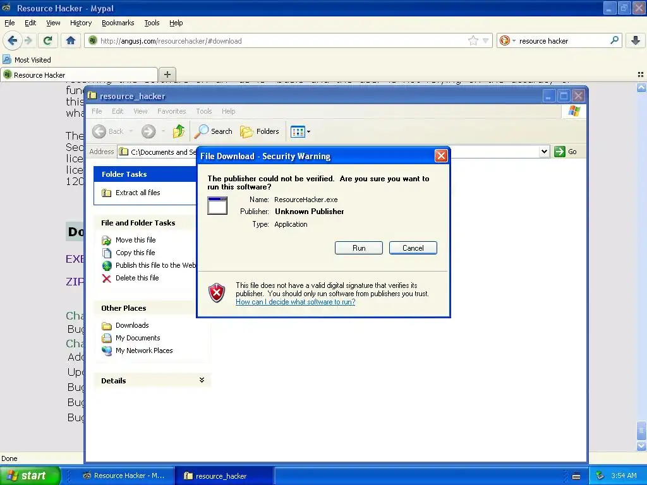Open Search in the Explorer toolbar
Image resolution: width=647 pixels, height=485 pixels.
click(213, 131)
